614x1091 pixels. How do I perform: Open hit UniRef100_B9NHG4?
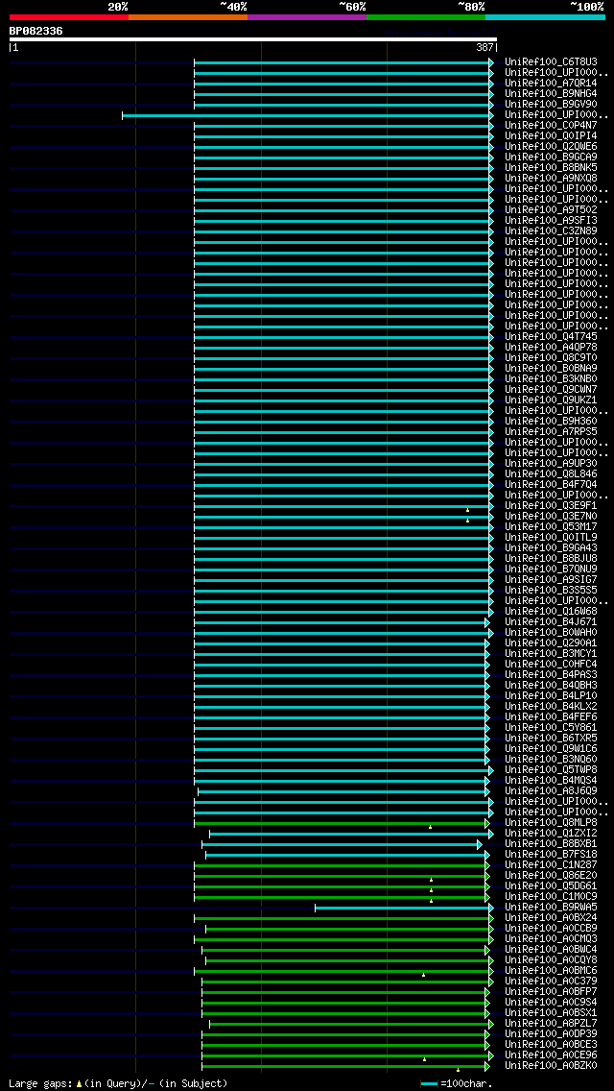[551, 93]
